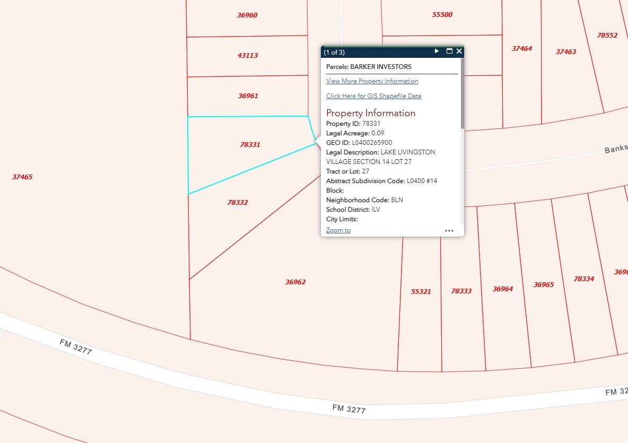This screenshot has width=628, height=443.
Task: Maximize the parcel popup window
Action: [x=449, y=51]
